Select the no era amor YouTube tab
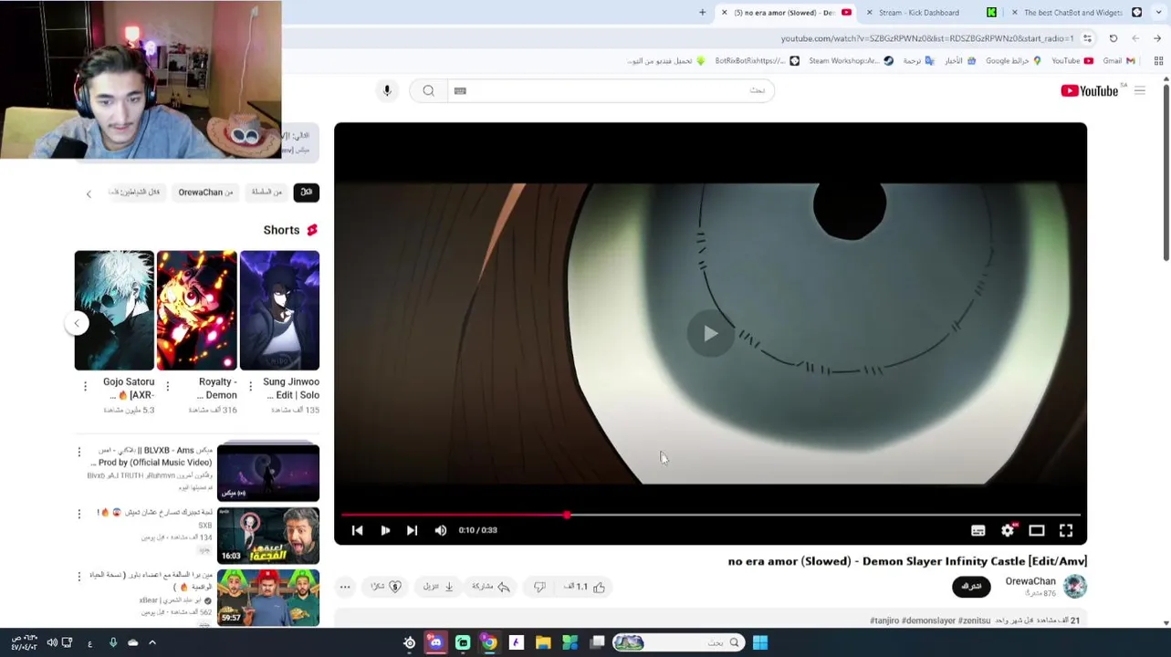This screenshot has width=1171, height=657. coord(786,13)
